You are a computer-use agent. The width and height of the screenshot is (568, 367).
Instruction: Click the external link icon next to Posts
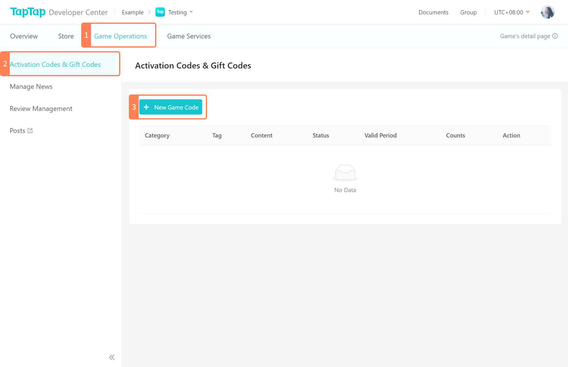pyautogui.click(x=30, y=130)
